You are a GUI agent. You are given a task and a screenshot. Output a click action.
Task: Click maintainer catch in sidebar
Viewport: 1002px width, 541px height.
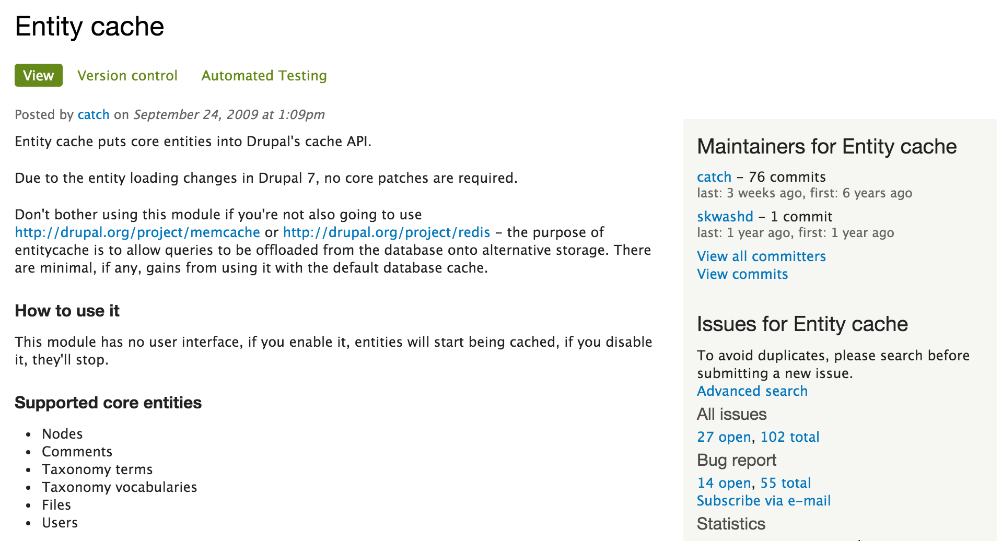click(x=714, y=177)
